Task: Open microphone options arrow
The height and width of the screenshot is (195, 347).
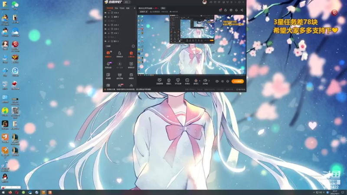Action: pos(200,81)
